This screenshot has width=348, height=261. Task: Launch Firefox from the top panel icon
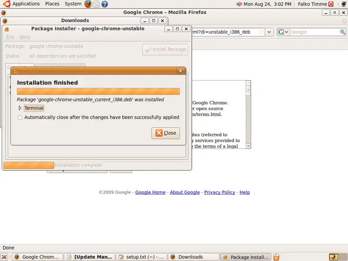pos(88,4)
